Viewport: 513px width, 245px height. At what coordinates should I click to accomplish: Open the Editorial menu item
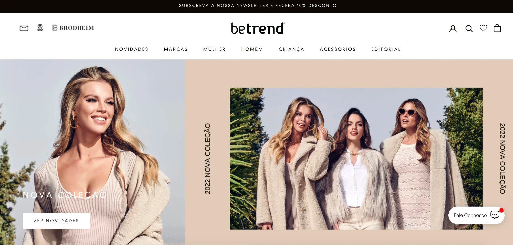click(386, 49)
